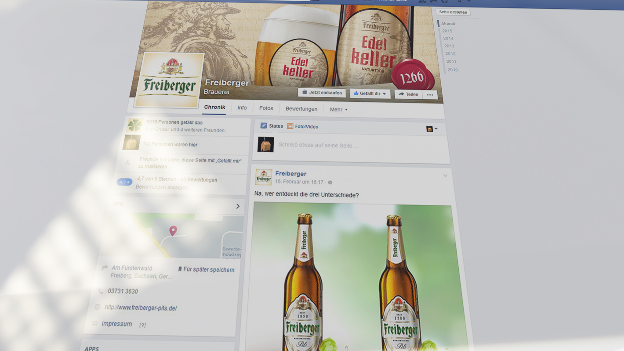Expand the post options chevron
Viewport: 624px width, 351px height.
(445, 175)
